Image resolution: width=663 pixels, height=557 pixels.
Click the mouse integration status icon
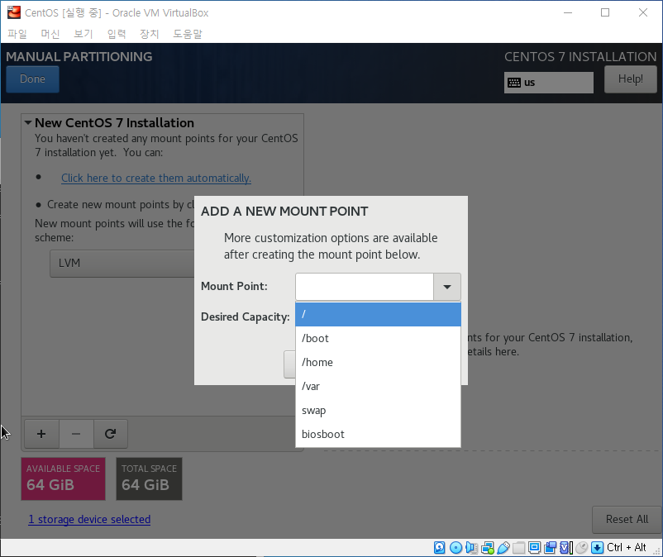pos(582,548)
